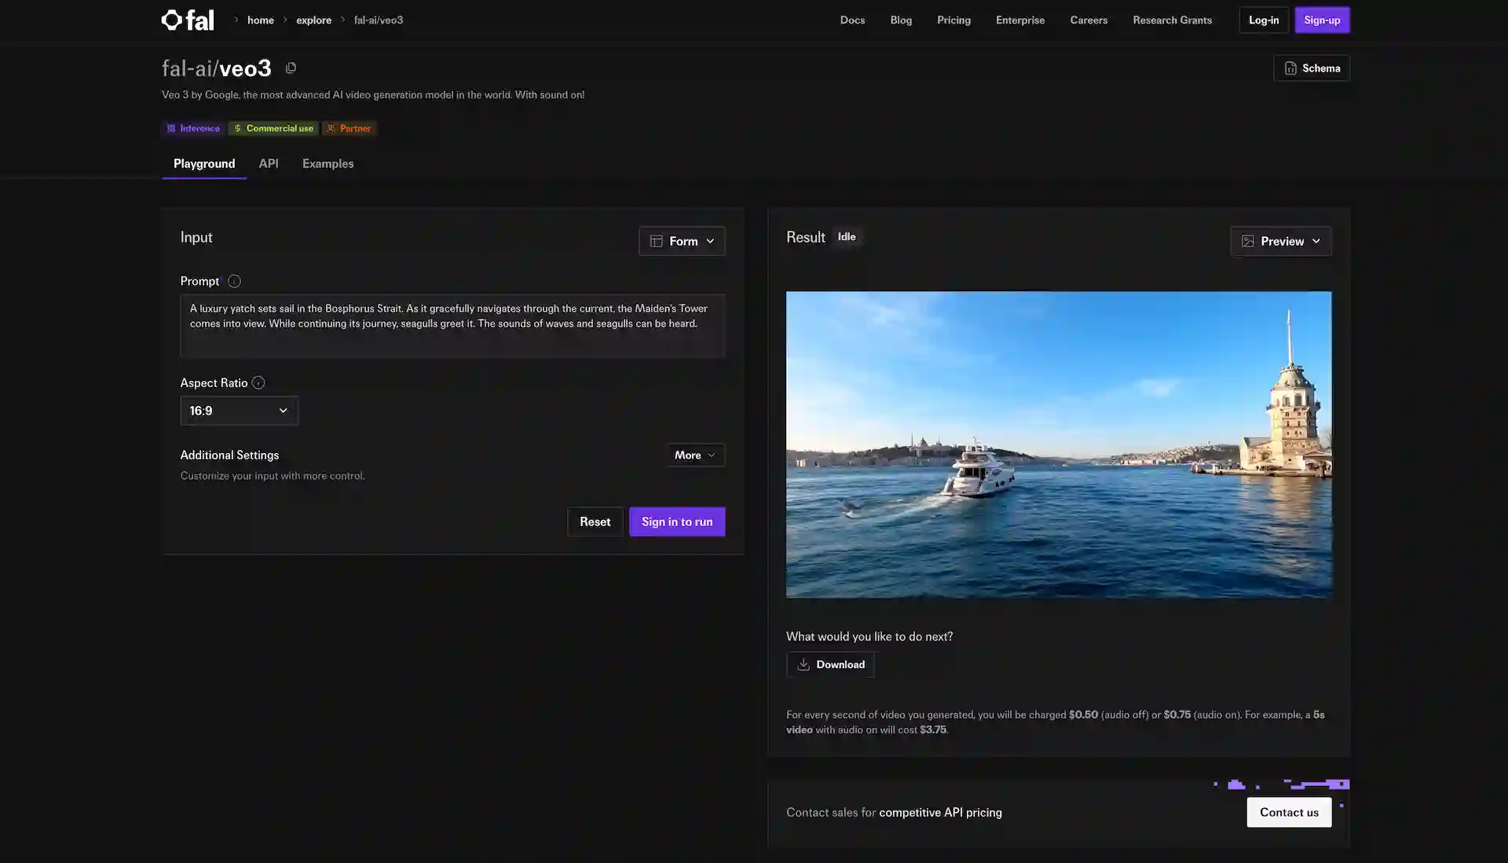Click inside the Prompt text area
This screenshot has width=1508, height=863.
pyautogui.click(x=452, y=326)
